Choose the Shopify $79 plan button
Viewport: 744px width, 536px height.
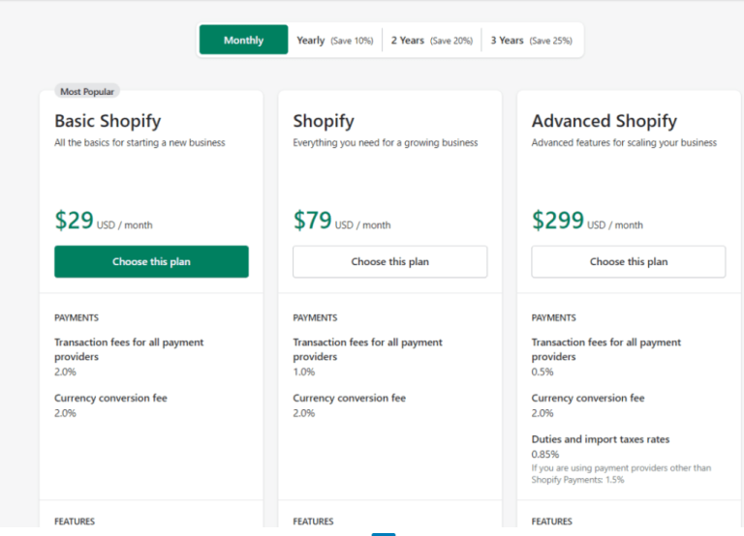tap(390, 261)
